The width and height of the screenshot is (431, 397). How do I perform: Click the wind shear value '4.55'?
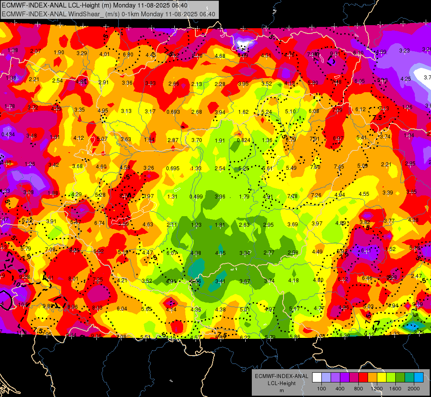364,194
